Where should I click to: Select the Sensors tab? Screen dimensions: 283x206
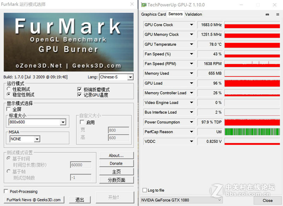tap(175, 14)
